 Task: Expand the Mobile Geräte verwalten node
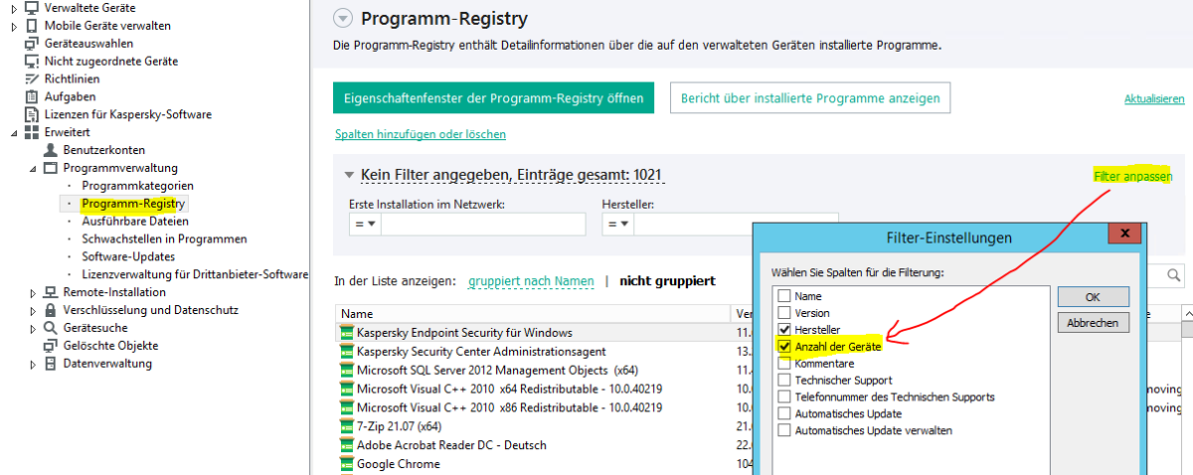[14, 26]
